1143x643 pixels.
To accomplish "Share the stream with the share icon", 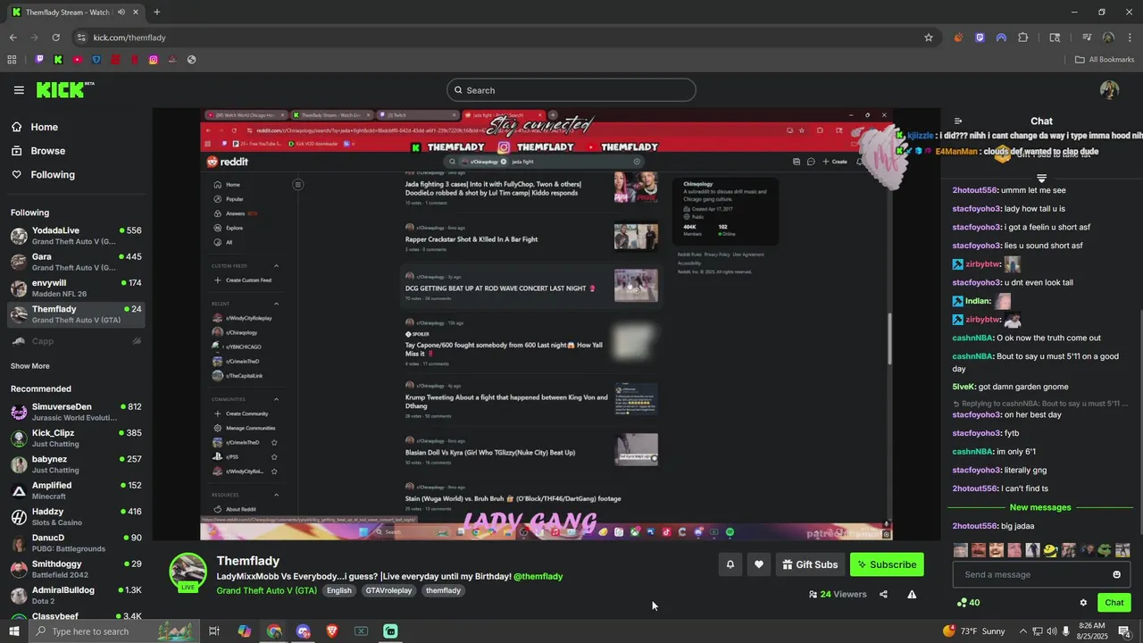I will [883, 595].
